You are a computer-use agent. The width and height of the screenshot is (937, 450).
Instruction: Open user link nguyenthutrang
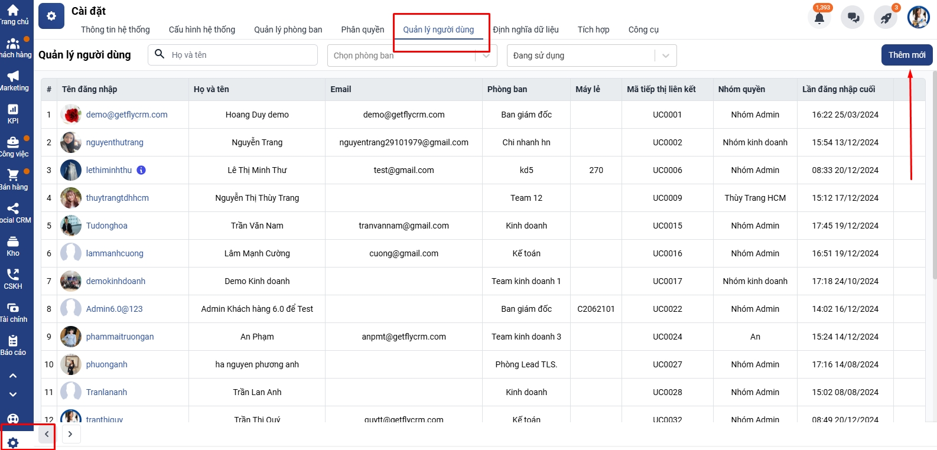(x=115, y=142)
